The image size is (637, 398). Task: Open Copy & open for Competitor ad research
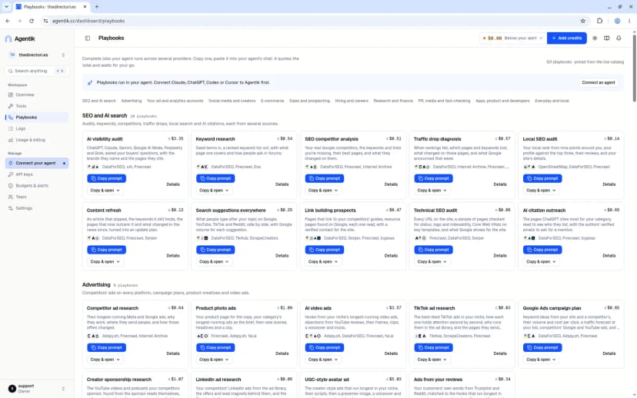pos(105,360)
